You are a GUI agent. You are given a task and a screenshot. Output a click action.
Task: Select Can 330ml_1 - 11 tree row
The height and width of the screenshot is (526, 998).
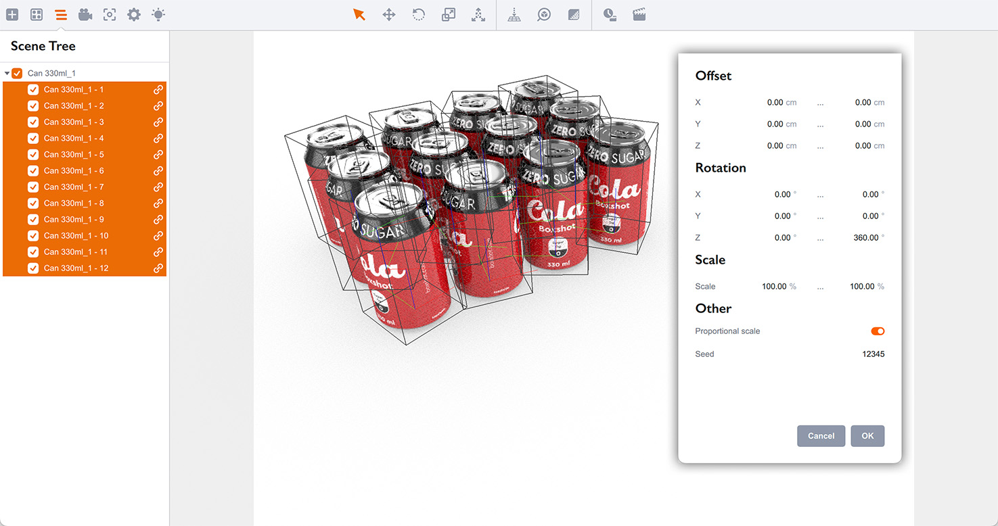(85, 252)
